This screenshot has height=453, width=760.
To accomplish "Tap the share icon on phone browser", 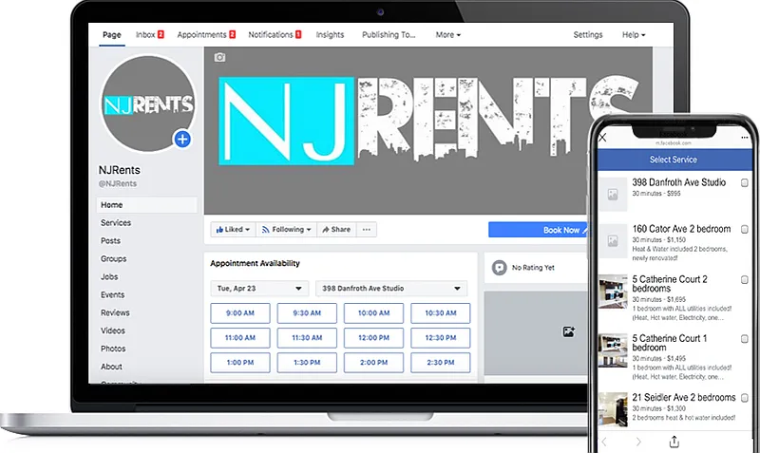I will pyautogui.click(x=674, y=441).
